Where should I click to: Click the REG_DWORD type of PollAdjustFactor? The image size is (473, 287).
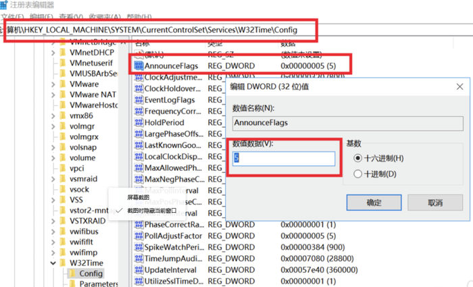point(231,236)
